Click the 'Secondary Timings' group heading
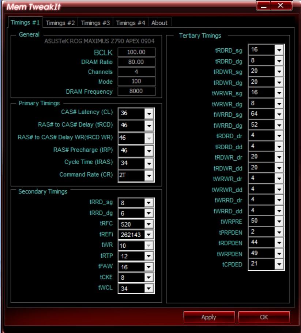301x333 pixels. click(x=43, y=191)
